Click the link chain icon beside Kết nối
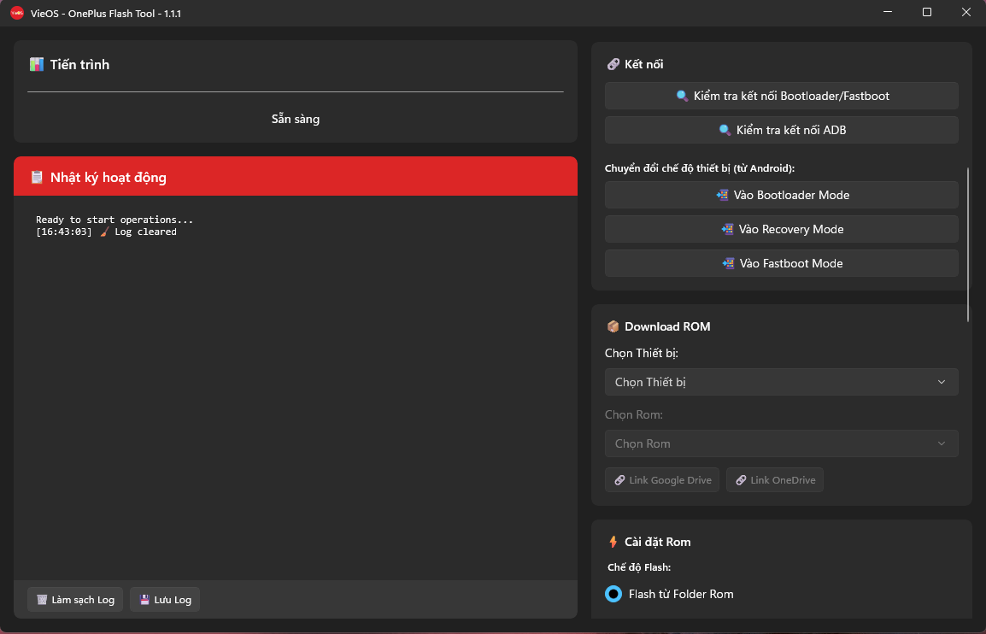 (613, 64)
